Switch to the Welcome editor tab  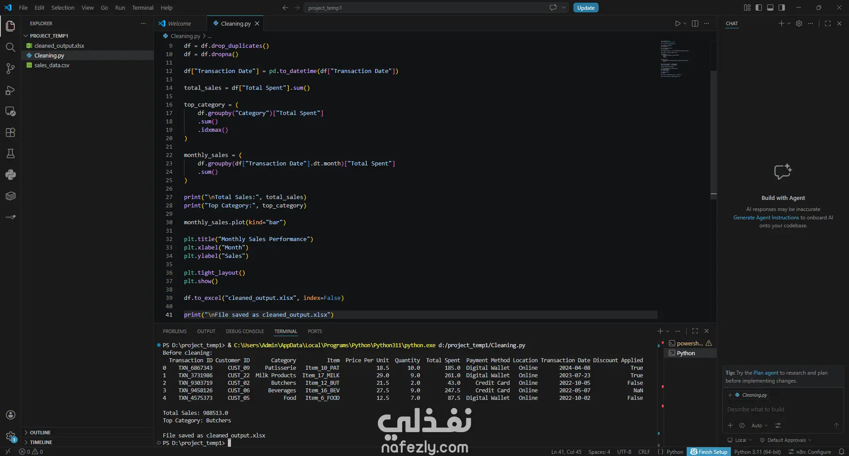pos(180,23)
